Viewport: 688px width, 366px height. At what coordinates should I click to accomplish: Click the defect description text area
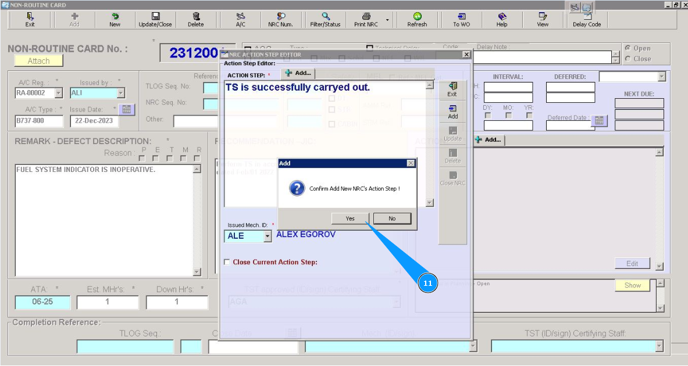[x=104, y=221]
